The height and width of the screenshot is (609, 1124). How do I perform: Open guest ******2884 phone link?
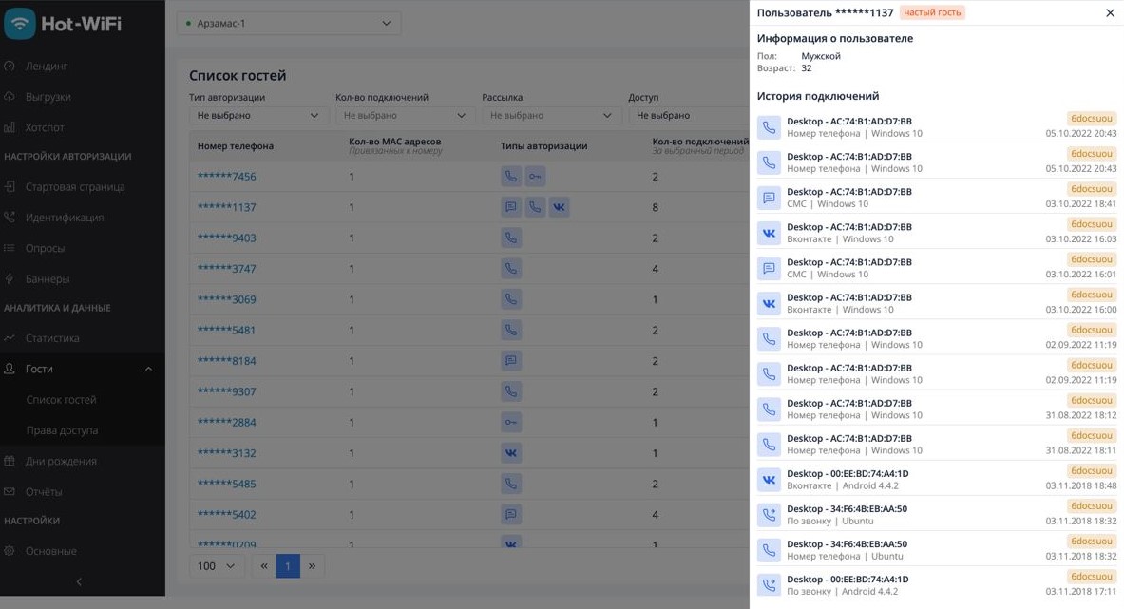[x=226, y=423]
